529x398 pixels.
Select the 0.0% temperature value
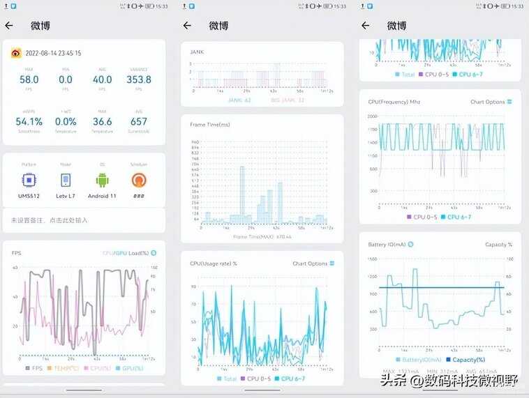(x=66, y=121)
